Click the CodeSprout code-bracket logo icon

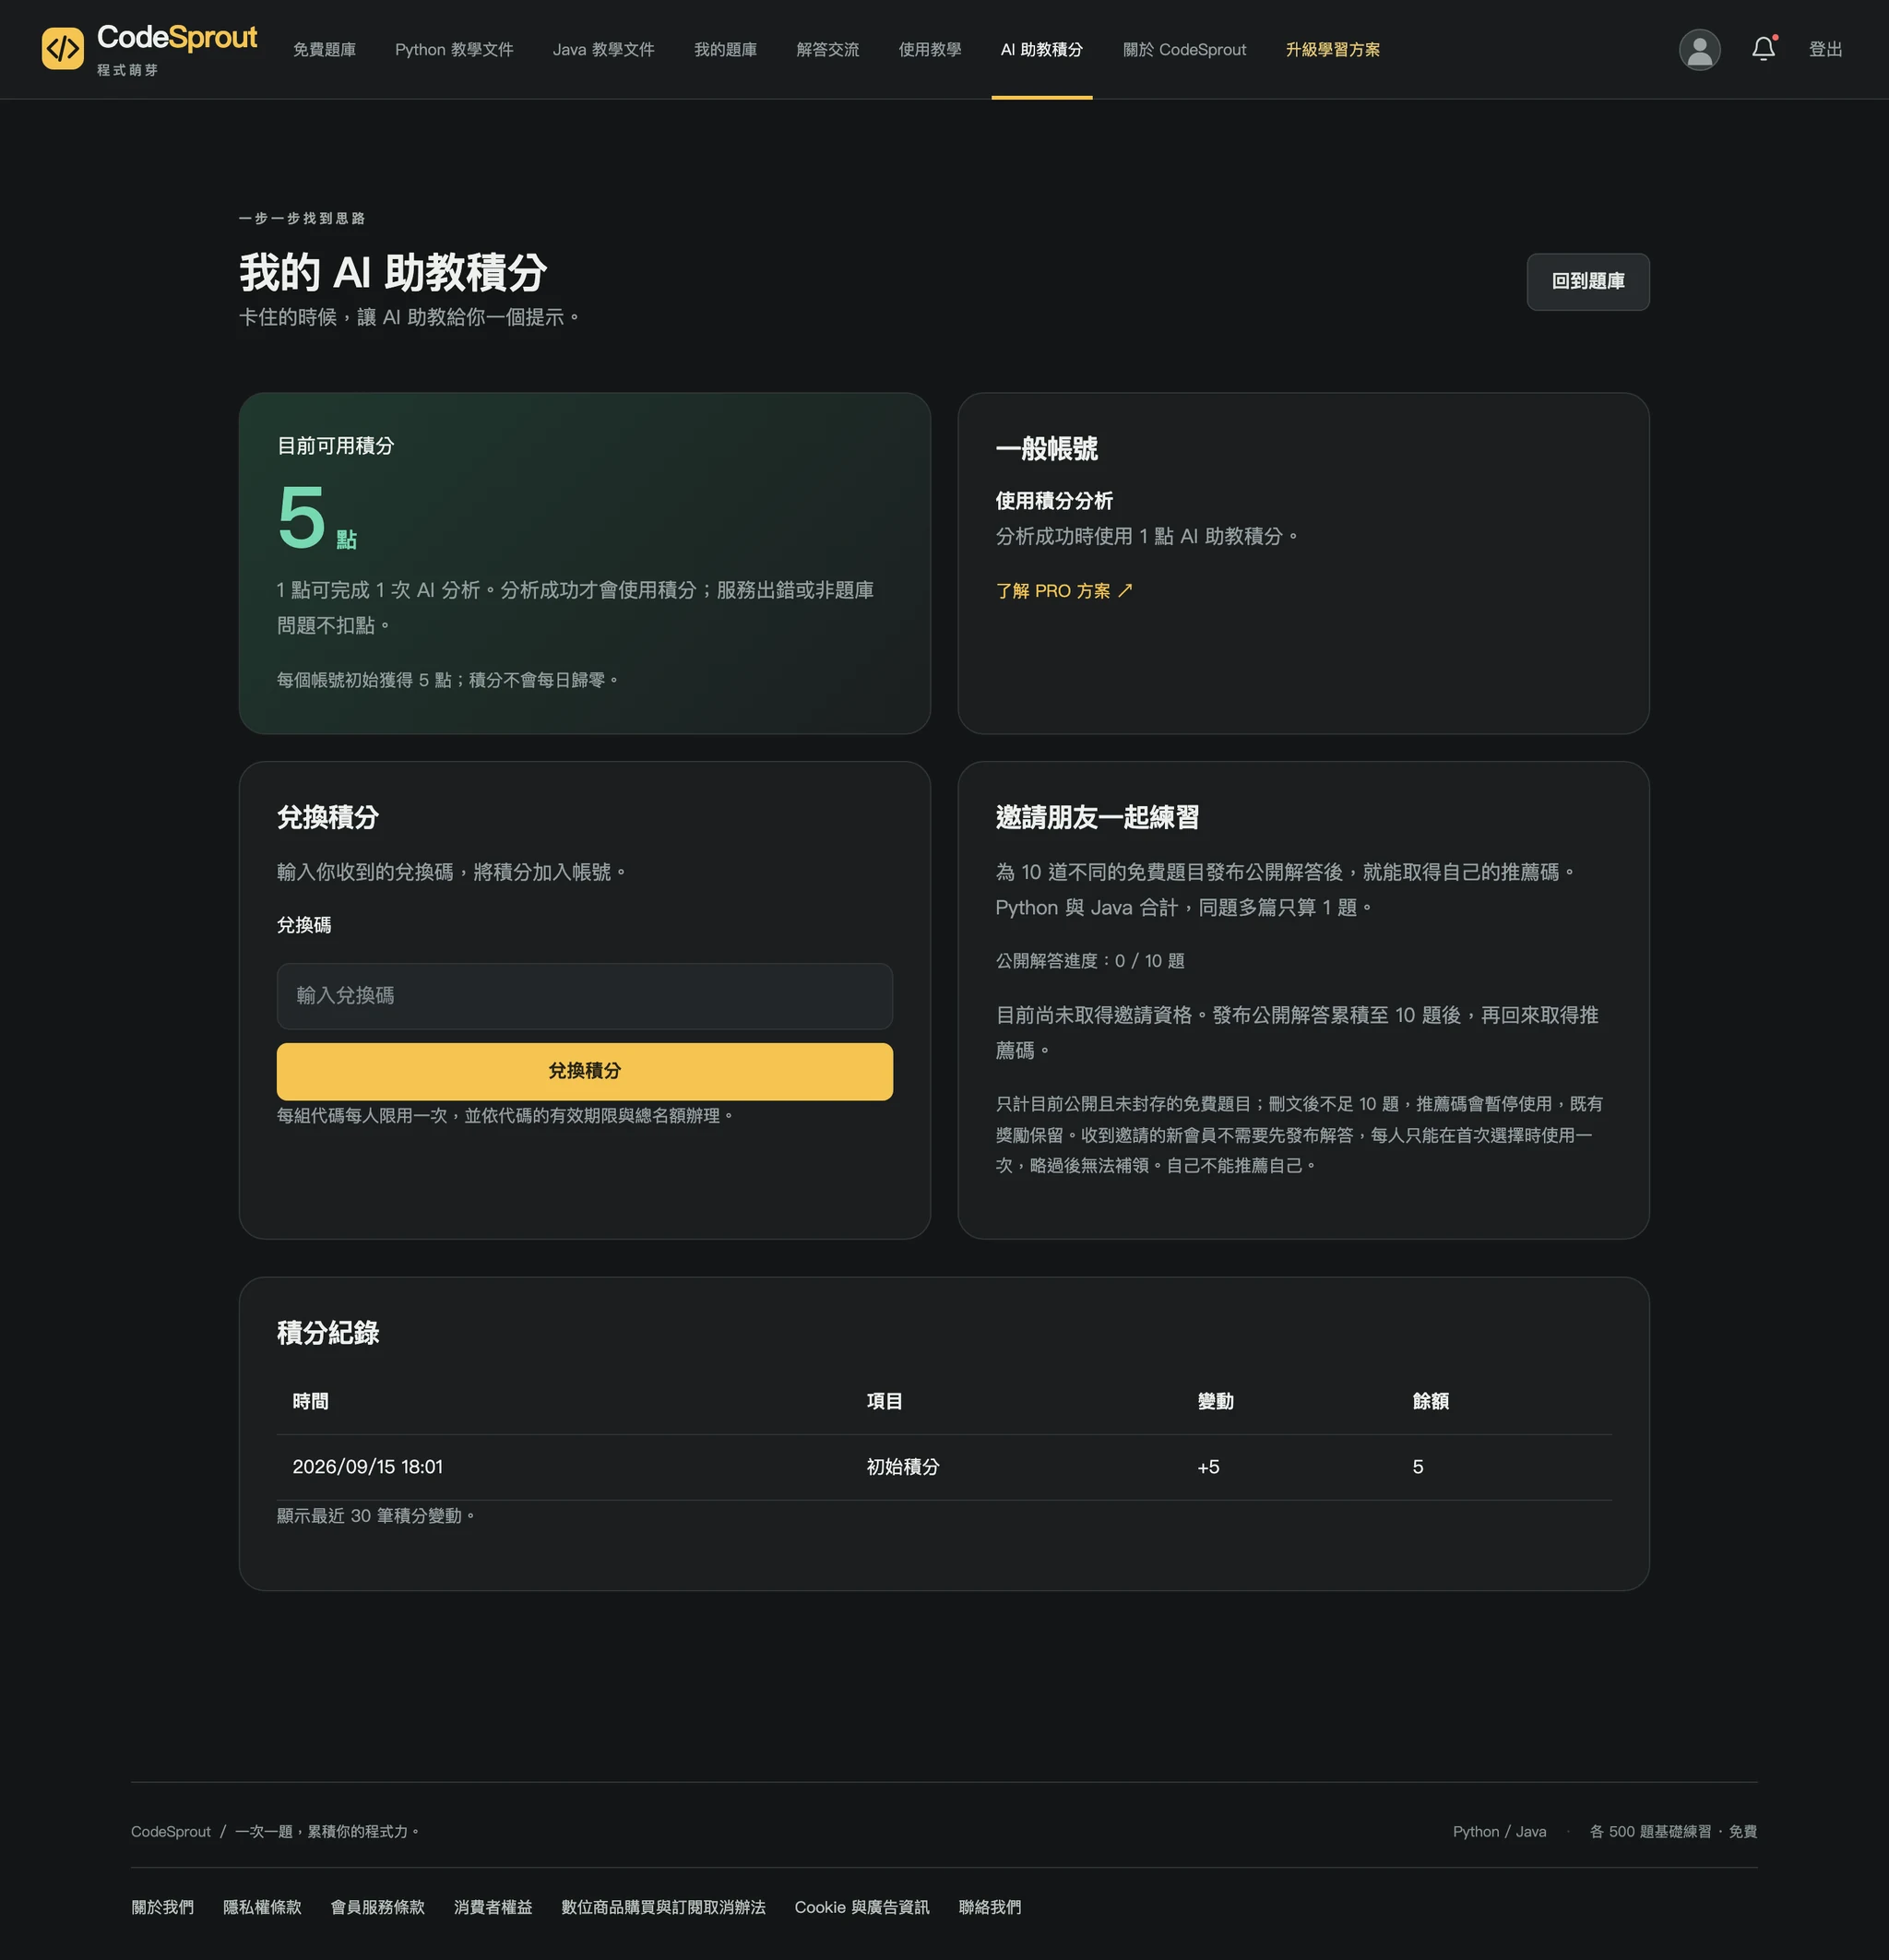[63, 49]
